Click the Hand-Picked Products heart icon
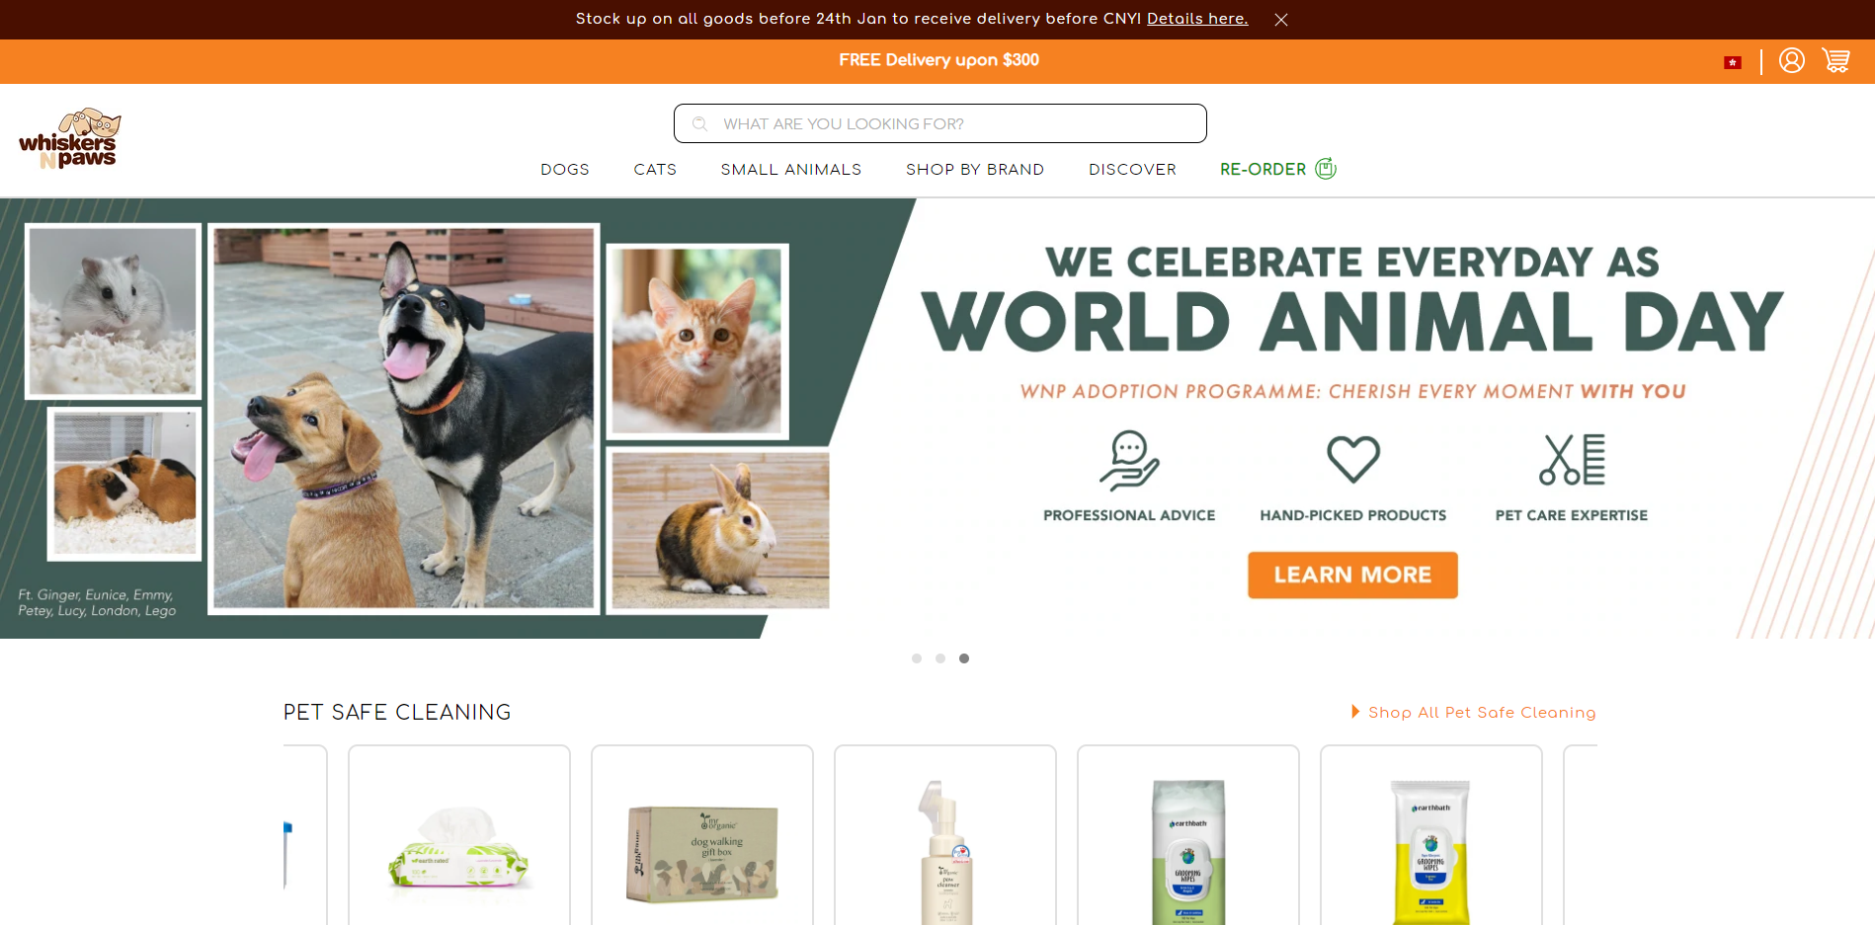Image resolution: width=1875 pixels, height=925 pixels. 1352,459
